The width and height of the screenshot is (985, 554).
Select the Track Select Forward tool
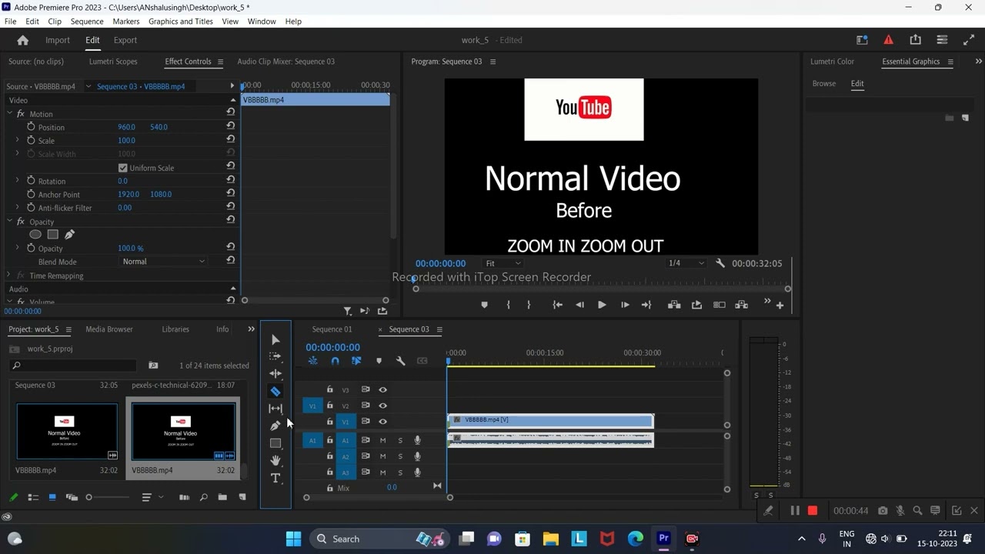coord(275,357)
